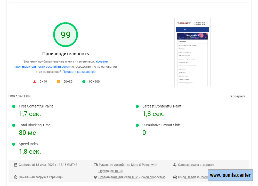Click the red triangle 0–49 legend icon
The width and height of the screenshot is (258, 186).
[35, 82]
